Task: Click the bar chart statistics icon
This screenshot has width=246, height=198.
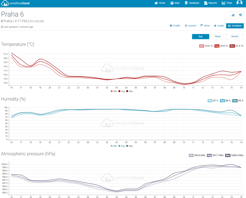Action: point(233,15)
